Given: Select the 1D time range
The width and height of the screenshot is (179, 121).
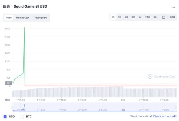Looking at the screenshot, I should pos(113,17).
